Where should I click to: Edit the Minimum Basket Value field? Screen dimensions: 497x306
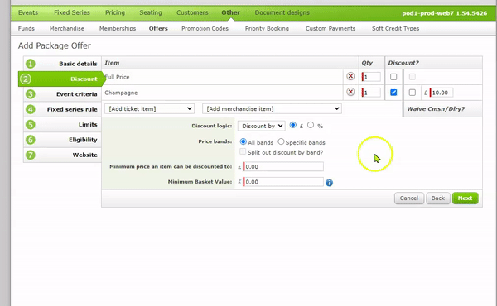pyautogui.click(x=283, y=182)
